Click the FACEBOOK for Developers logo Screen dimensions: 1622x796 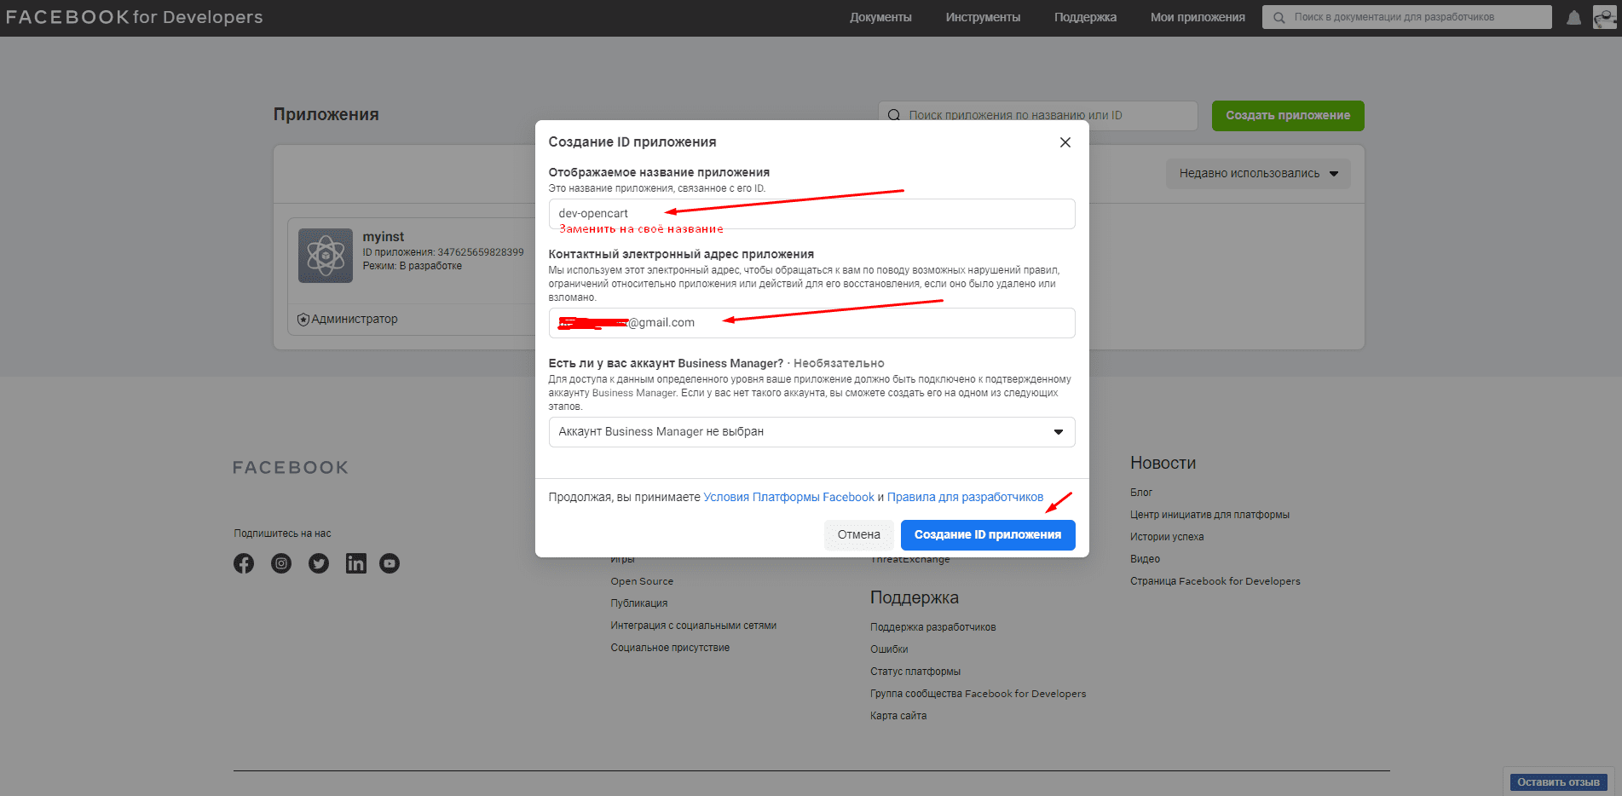tap(135, 17)
